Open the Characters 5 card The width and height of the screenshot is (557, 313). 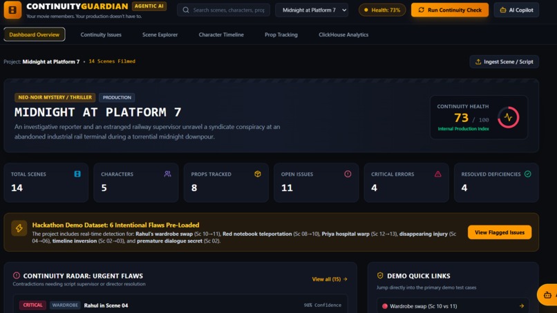coord(136,183)
